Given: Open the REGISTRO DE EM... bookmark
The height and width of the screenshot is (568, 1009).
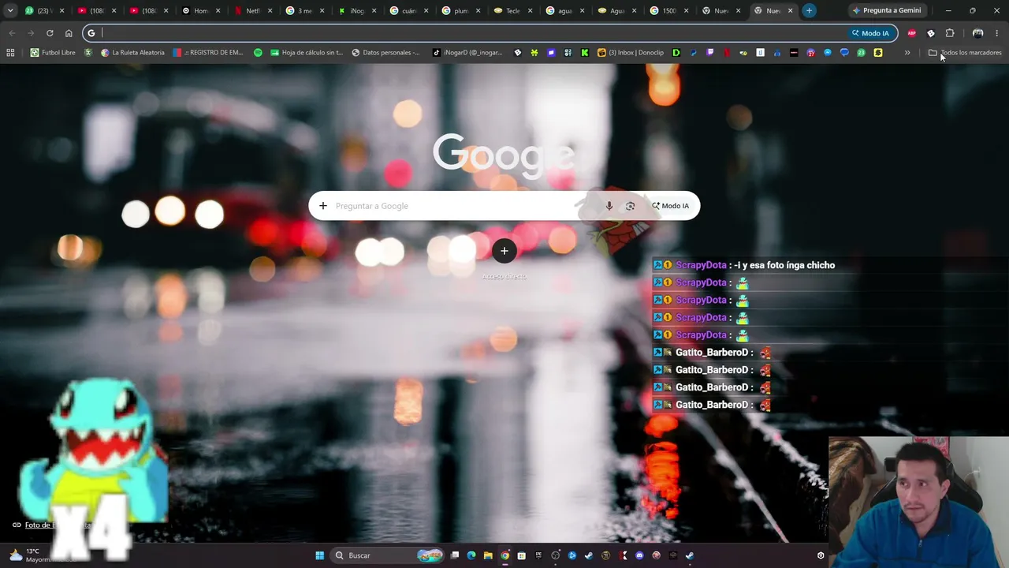Looking at the screenshot, I should pyautogui.click(x=208, y=53).
